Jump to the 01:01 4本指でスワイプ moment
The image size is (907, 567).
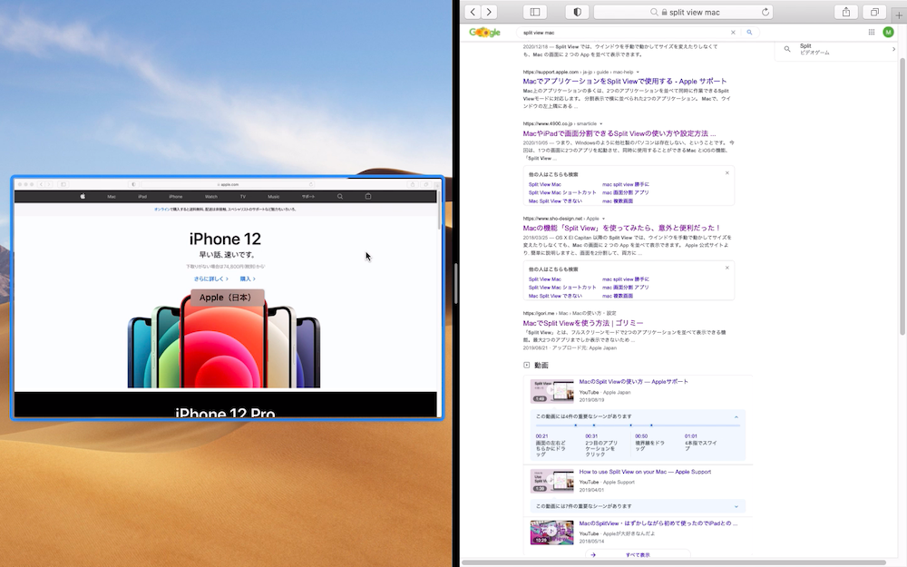700,442
